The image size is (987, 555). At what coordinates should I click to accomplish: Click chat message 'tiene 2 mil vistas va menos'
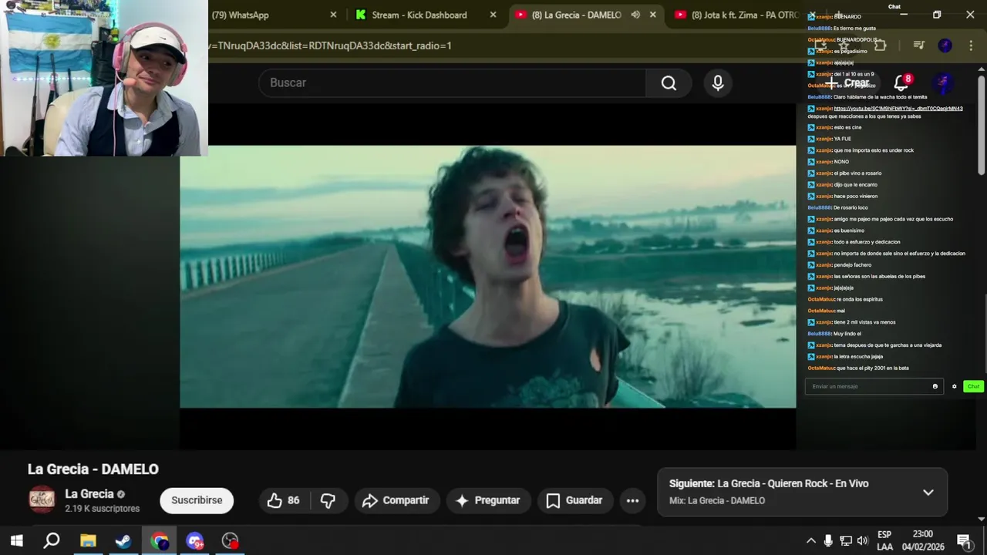(x=864, y=322)
